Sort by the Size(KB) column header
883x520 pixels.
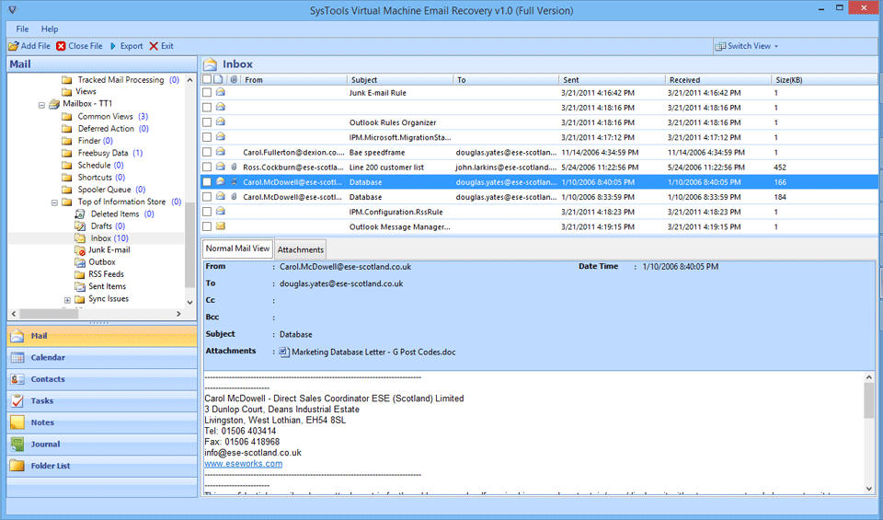pyautogui.click(x=824, y=80)
